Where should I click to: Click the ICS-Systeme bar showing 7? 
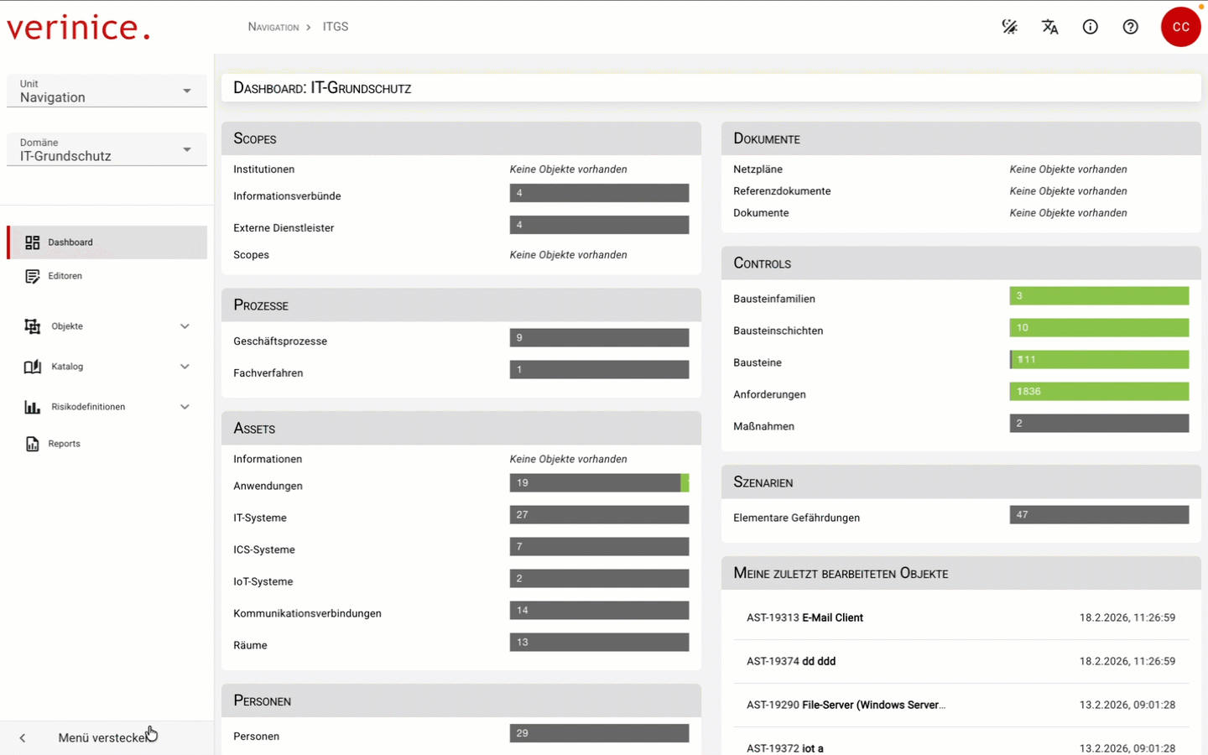599,547
